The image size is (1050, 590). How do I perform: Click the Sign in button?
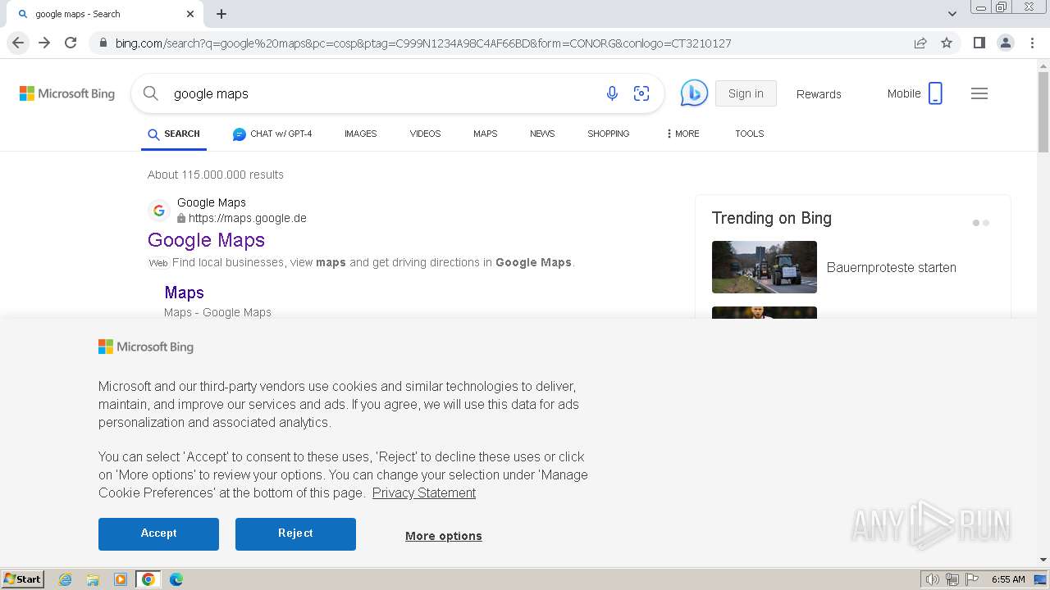point(746,93)
